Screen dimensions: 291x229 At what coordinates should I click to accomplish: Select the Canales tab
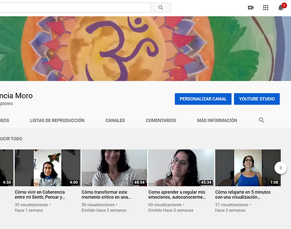point(115,120)
